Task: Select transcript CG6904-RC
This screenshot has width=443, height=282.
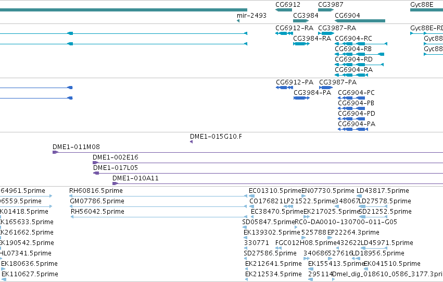Action: (x=361, y=44)
